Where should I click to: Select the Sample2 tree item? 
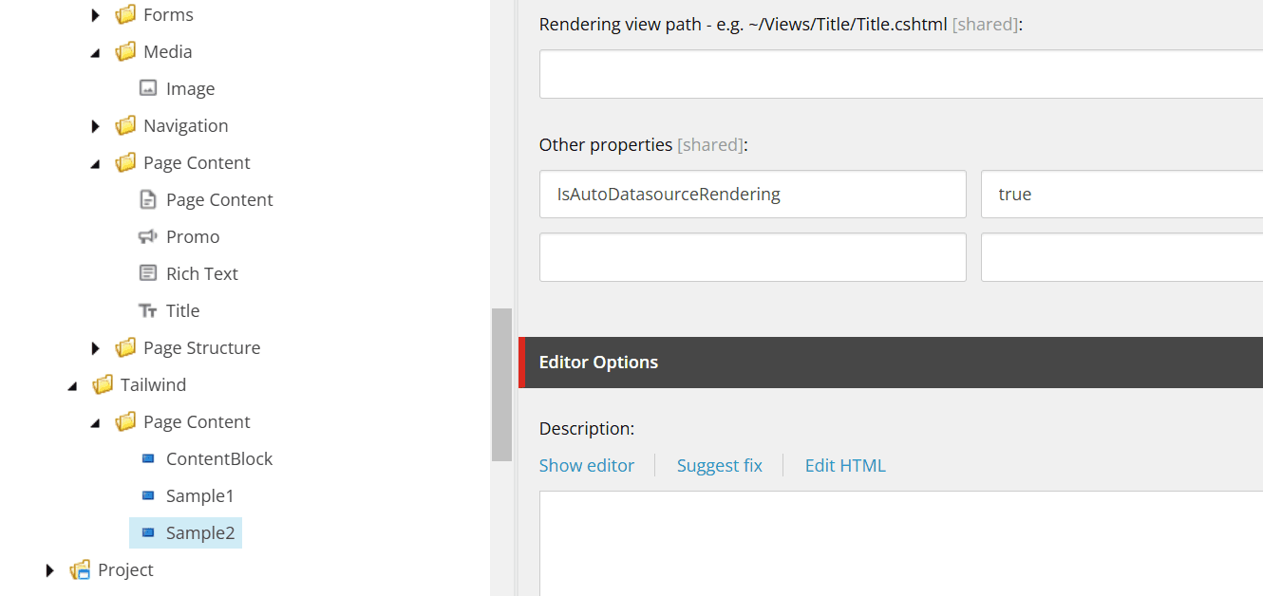point(199,532)
